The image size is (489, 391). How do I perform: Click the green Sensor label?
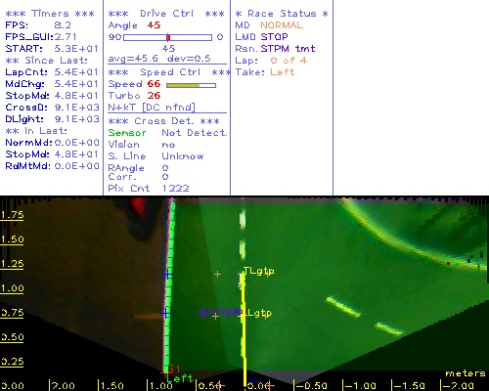[x=127, y=133]
